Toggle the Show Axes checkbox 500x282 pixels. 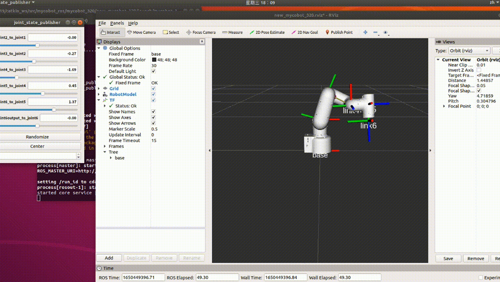pos(153,117)
